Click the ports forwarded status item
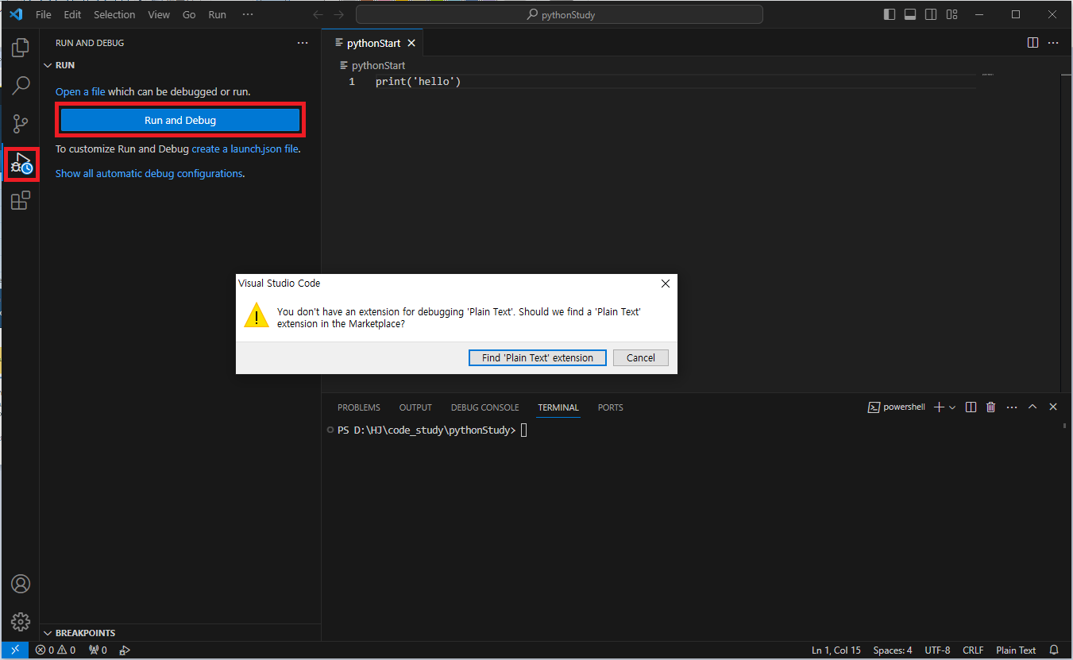The image size is (1073, 660). (98, 650)
